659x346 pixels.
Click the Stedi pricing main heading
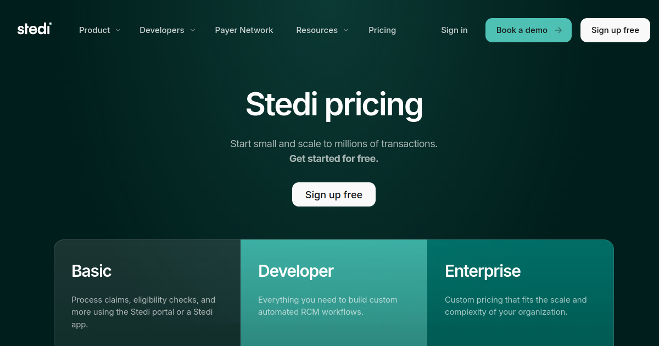click(334, 104)
